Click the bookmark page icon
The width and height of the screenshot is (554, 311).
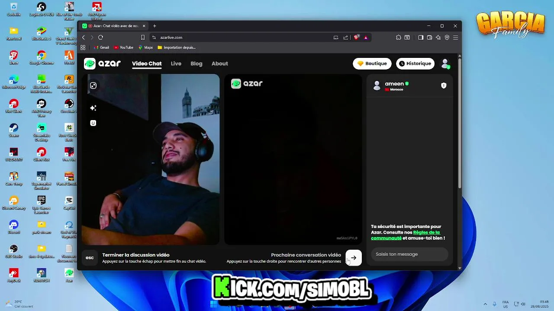143,38
